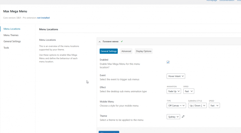
Task: Open the Effect Animation dropdown showing Fade Up
Action: click(174, 91)
